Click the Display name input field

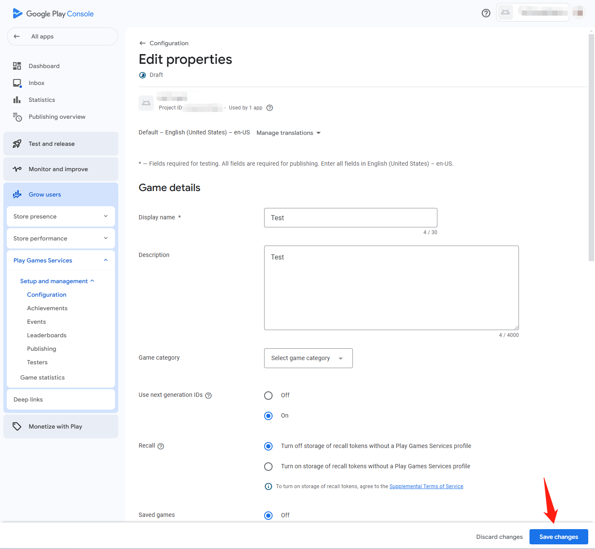click(x=350, y=218)
